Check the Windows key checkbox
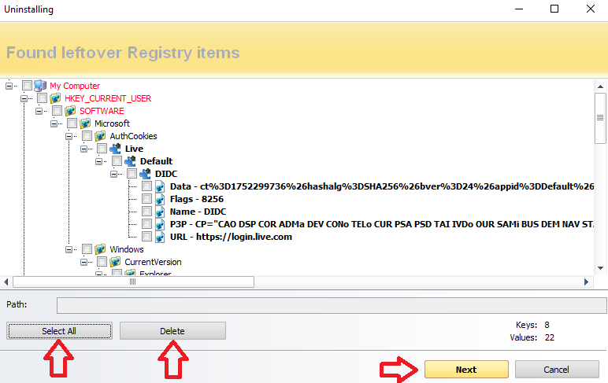Image resolution: width=608 pixels, height=383 pixels. [87, 249]
